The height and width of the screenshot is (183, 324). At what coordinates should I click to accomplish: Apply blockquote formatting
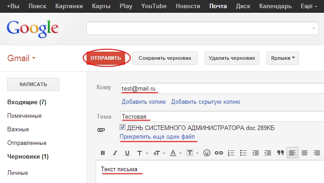280,153
